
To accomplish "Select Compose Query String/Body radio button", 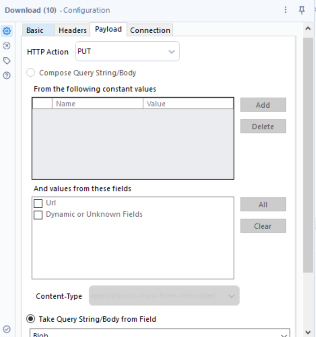I will click(31, 73).
